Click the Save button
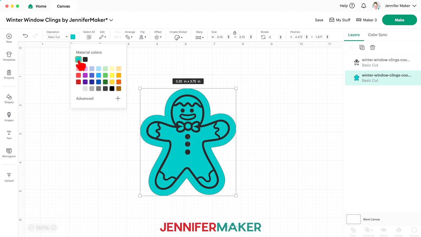Screen dimensions: 421x237 tap(319, 20)
